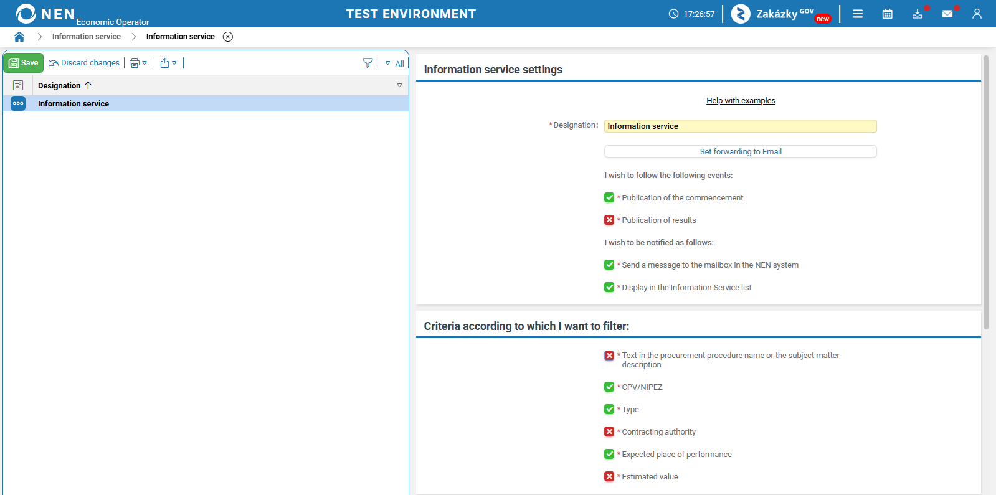Expand the print options dropdown arrow
This screenshot has height=495, width=996.
tap(145, 63)
